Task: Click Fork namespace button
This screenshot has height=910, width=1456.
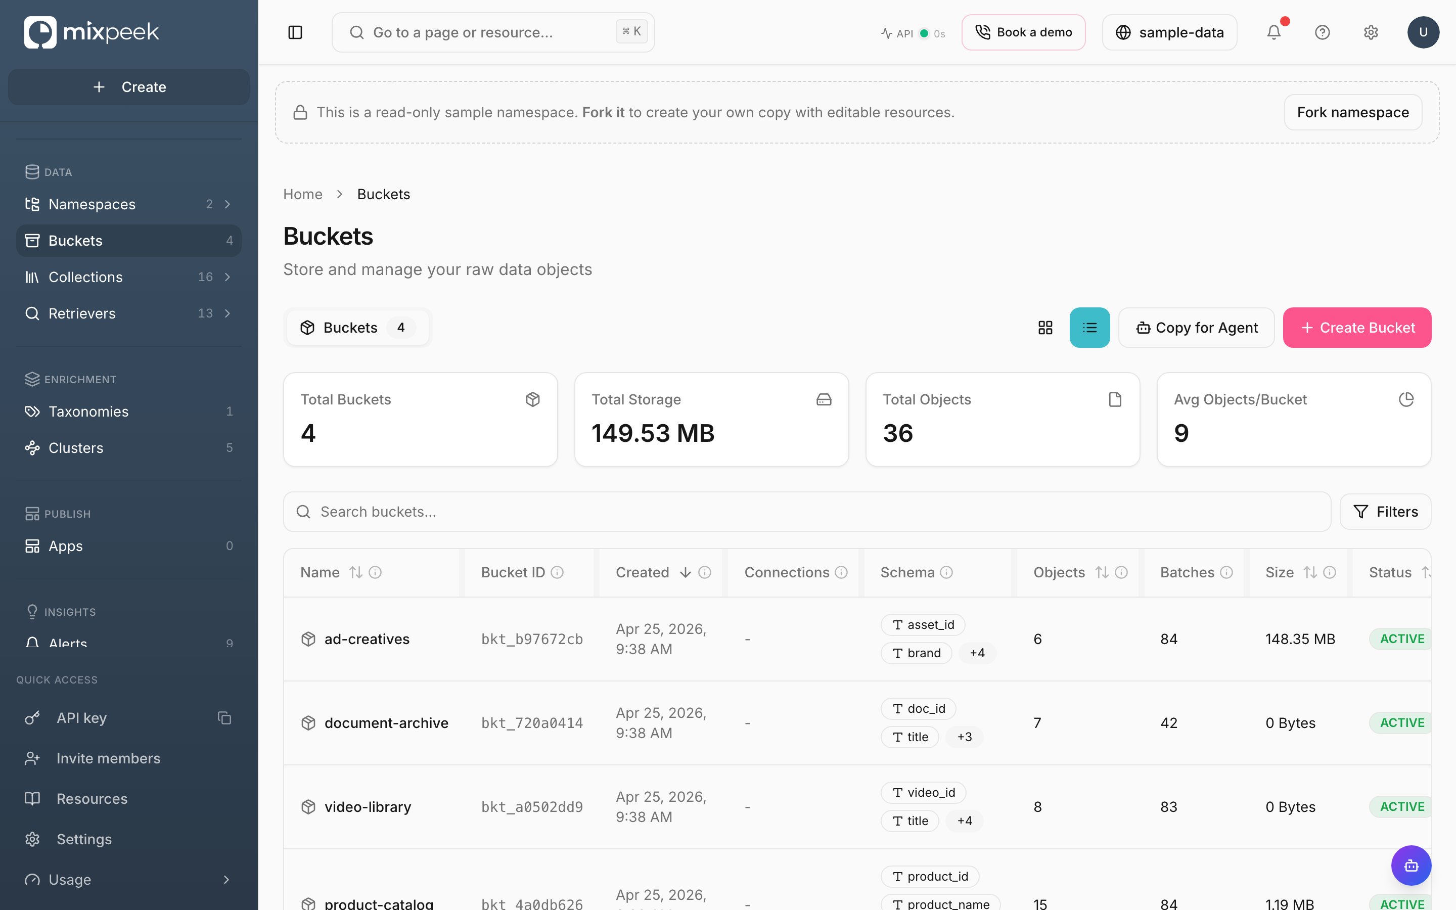Action: tap(1352, 113)
